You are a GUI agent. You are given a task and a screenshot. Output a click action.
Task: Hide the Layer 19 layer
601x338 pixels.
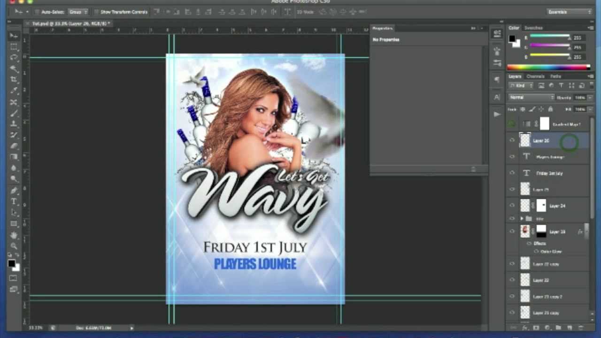pyautogui.click(x=512, y=231)
